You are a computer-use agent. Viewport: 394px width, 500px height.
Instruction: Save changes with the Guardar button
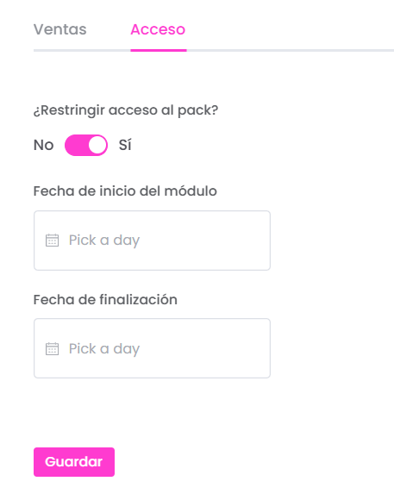74,462
